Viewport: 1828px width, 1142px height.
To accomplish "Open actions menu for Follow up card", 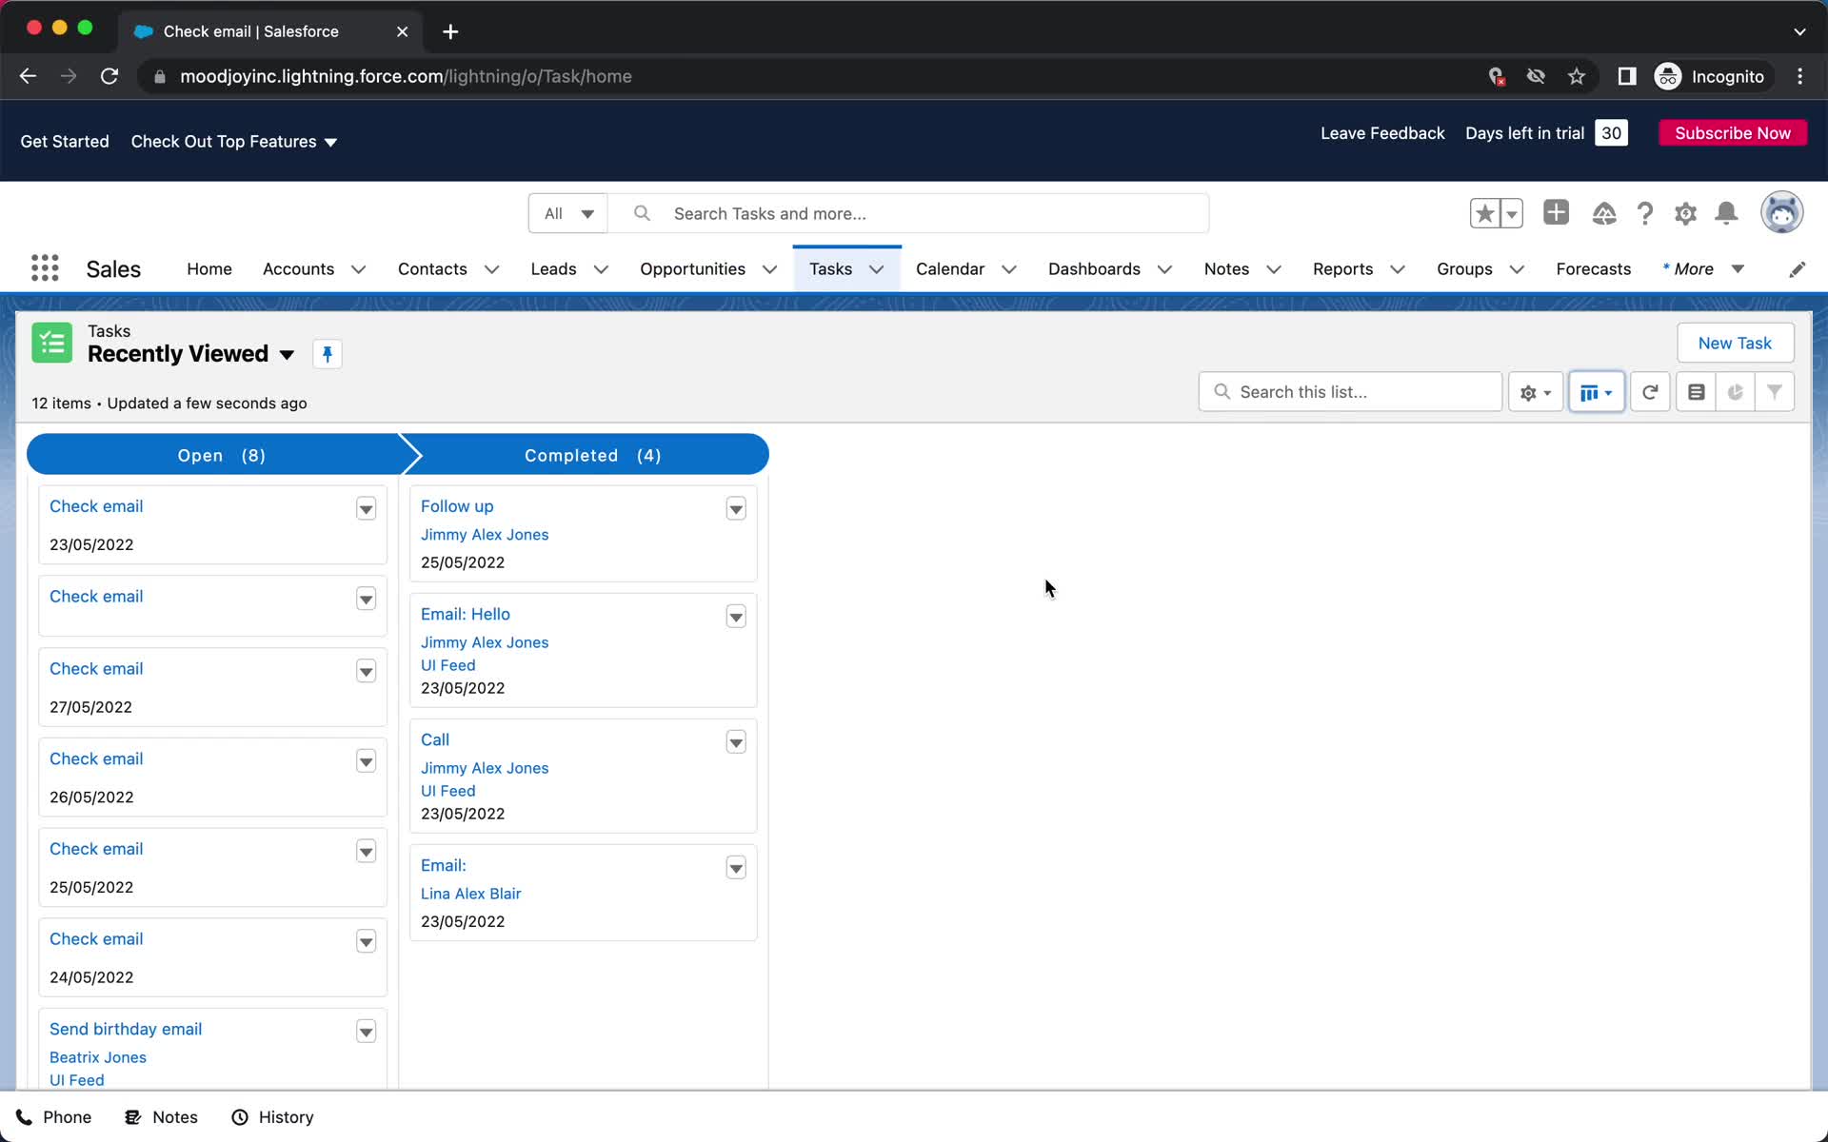I will tap(736, 509).
